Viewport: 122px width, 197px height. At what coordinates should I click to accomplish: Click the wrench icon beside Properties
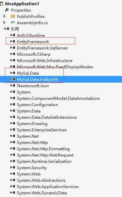coord(7,10)
